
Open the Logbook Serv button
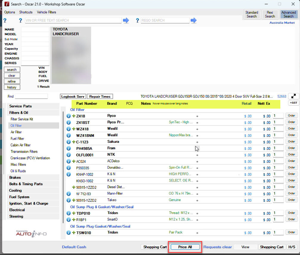tap(73, 96)
